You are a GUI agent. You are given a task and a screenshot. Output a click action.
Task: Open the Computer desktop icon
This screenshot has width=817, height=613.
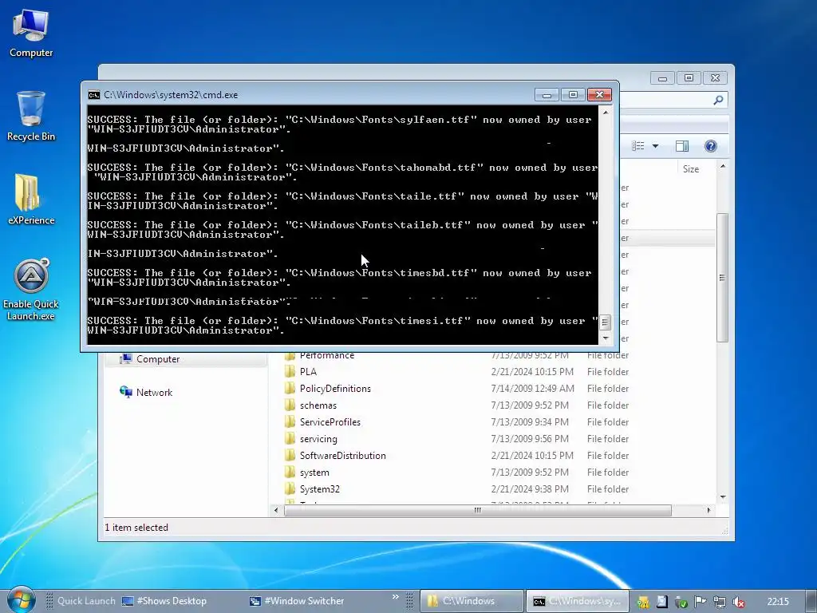coord(31,34)
